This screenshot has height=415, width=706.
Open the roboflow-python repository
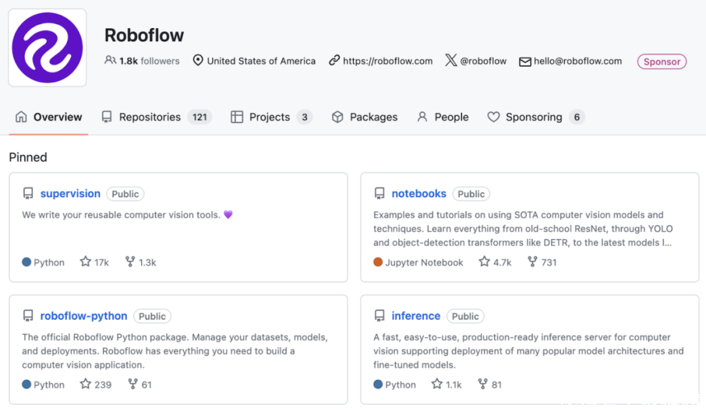pyautogui.click(x=84, y=316)
